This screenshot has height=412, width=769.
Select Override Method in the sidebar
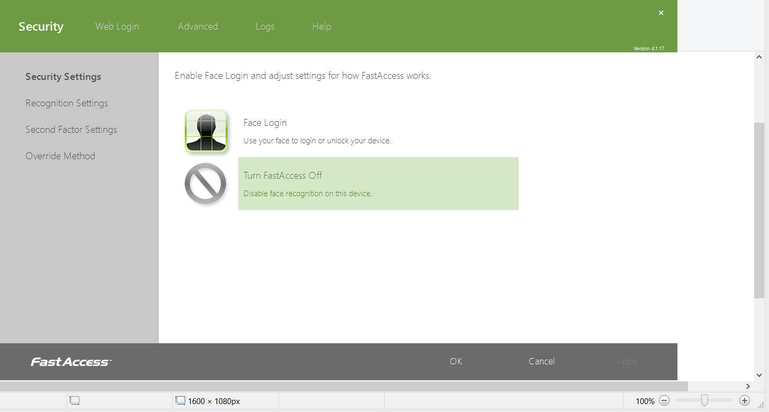[x=60, y=156]
